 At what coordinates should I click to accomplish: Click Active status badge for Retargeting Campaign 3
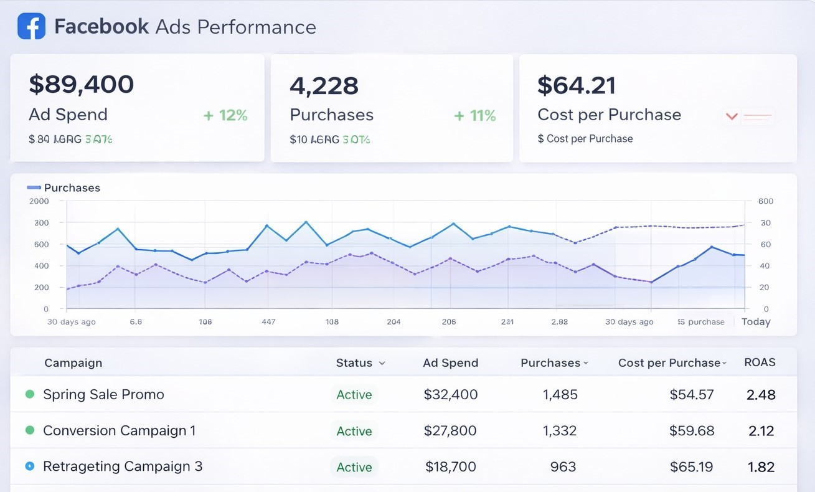(354, 467)
